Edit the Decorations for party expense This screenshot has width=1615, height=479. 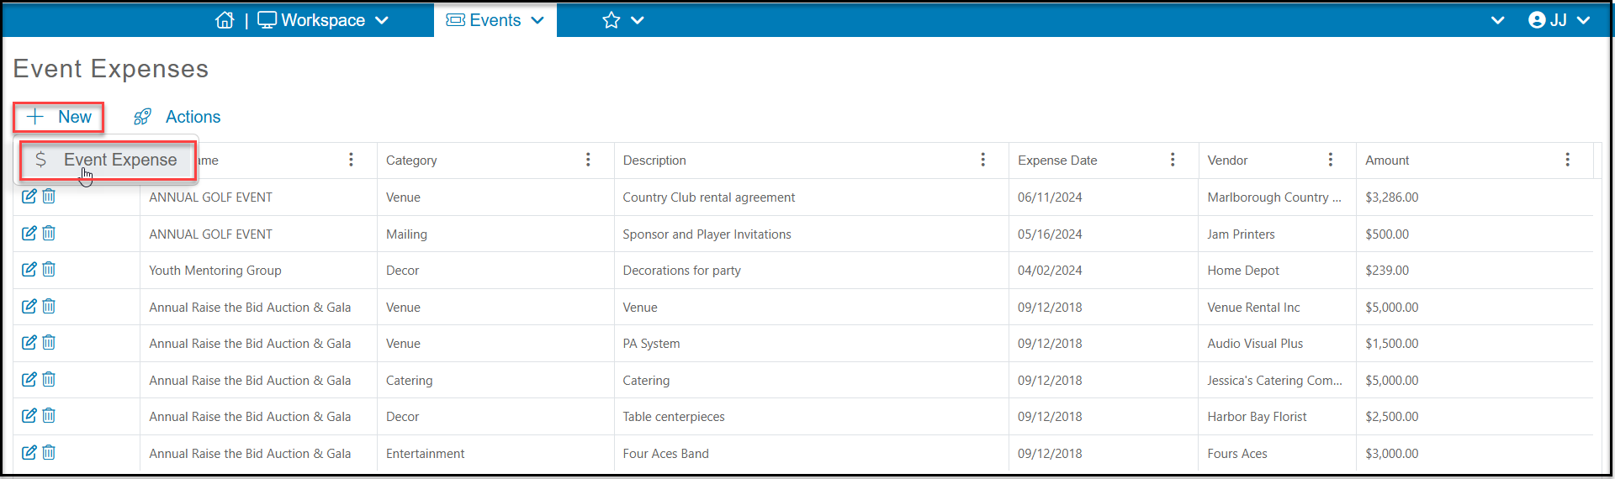coord(29,269)
